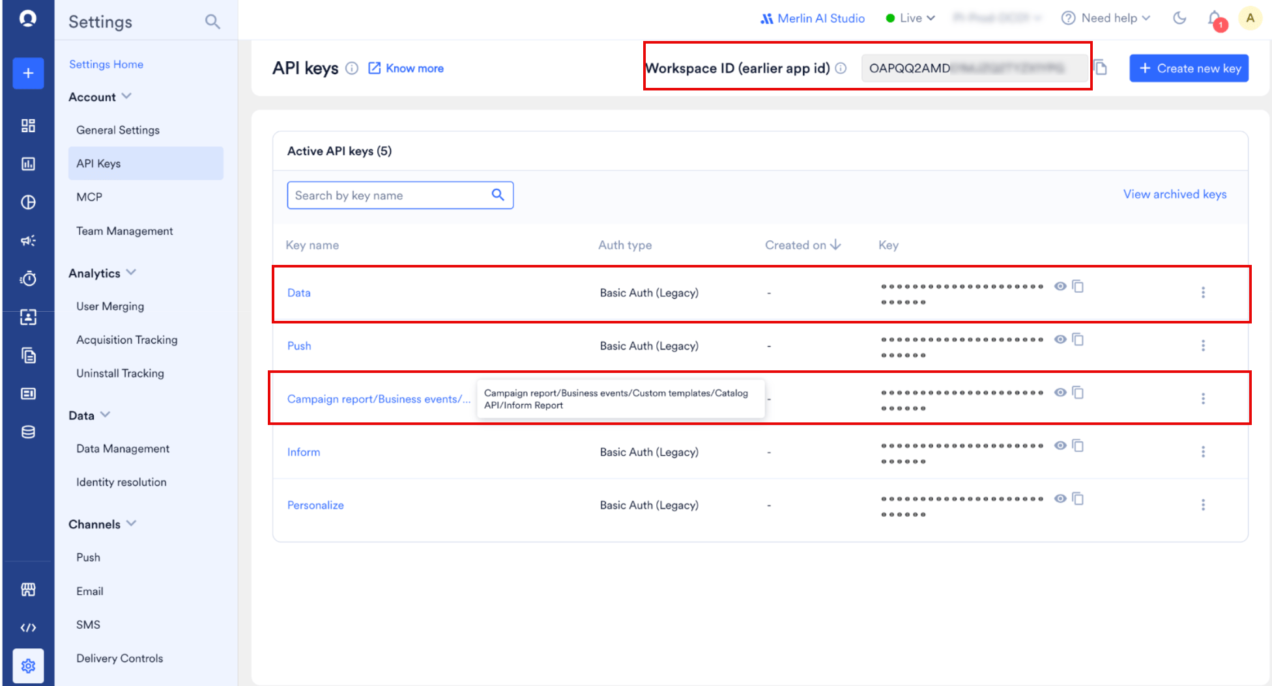The width and height of the screenshot is (1272, 686).
Task: Reveal the Data key with eye icon
Action: (1060, 286)
